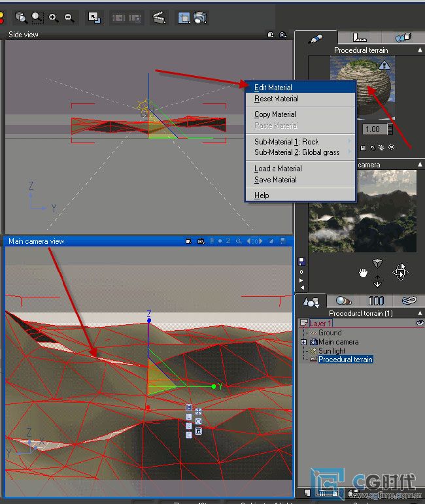Toggle the current view maximize icon
425x504 pixels.
point(95,18)
